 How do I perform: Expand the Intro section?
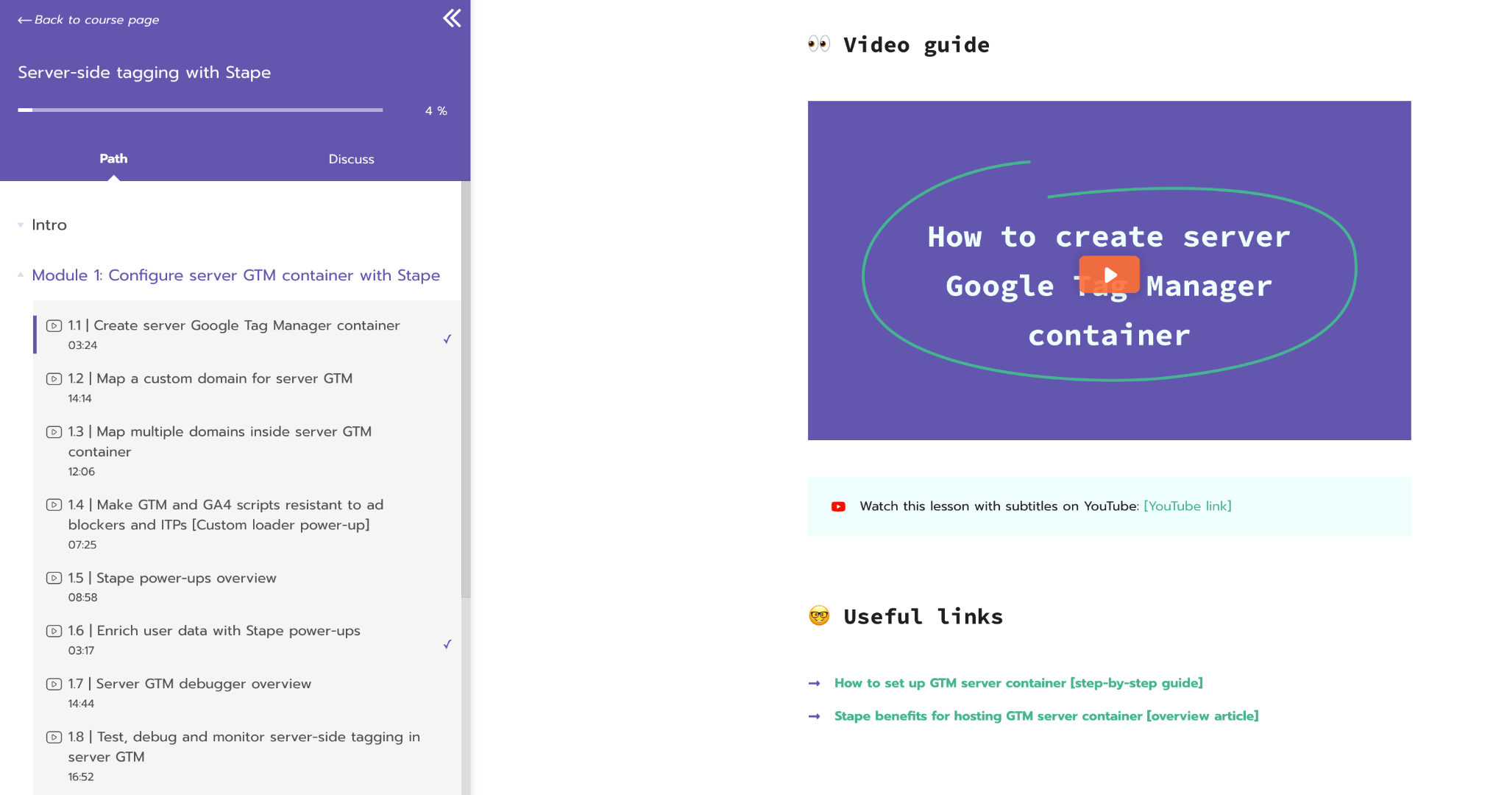49,225
